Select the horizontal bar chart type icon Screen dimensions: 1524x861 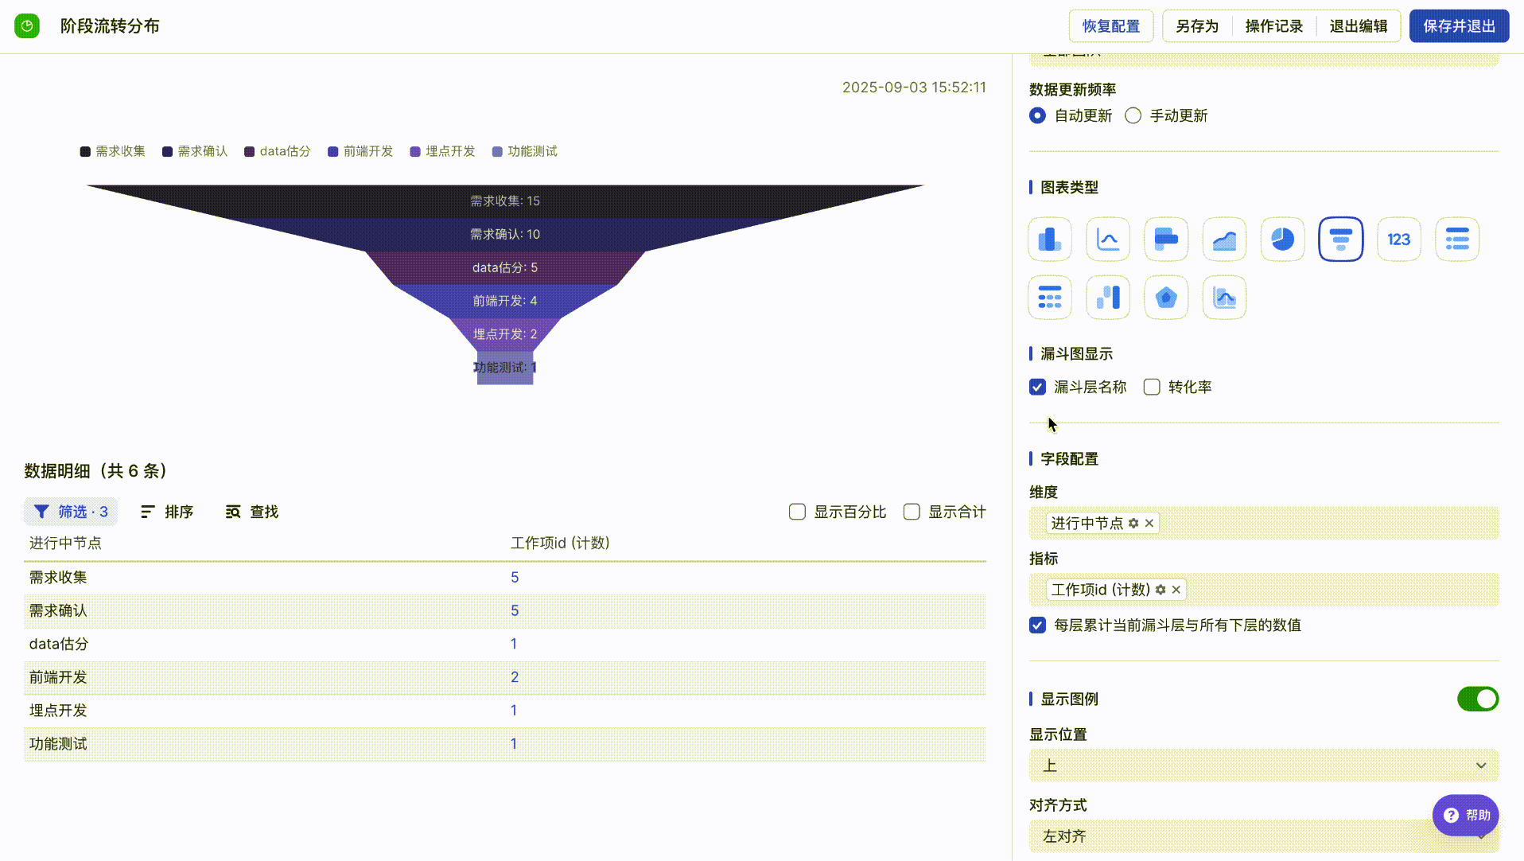[1166, 239]
